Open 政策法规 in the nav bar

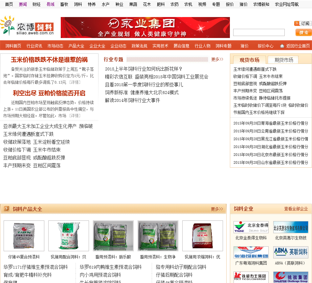139,46
